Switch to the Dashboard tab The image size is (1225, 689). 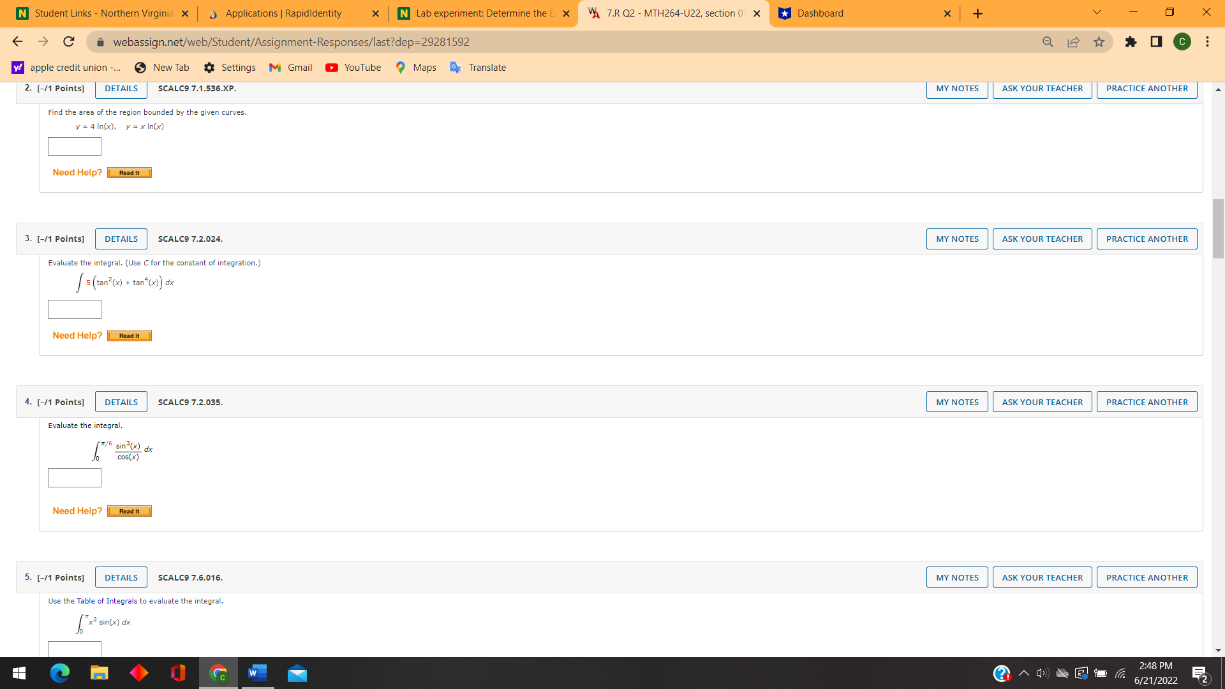coord(820,13)
